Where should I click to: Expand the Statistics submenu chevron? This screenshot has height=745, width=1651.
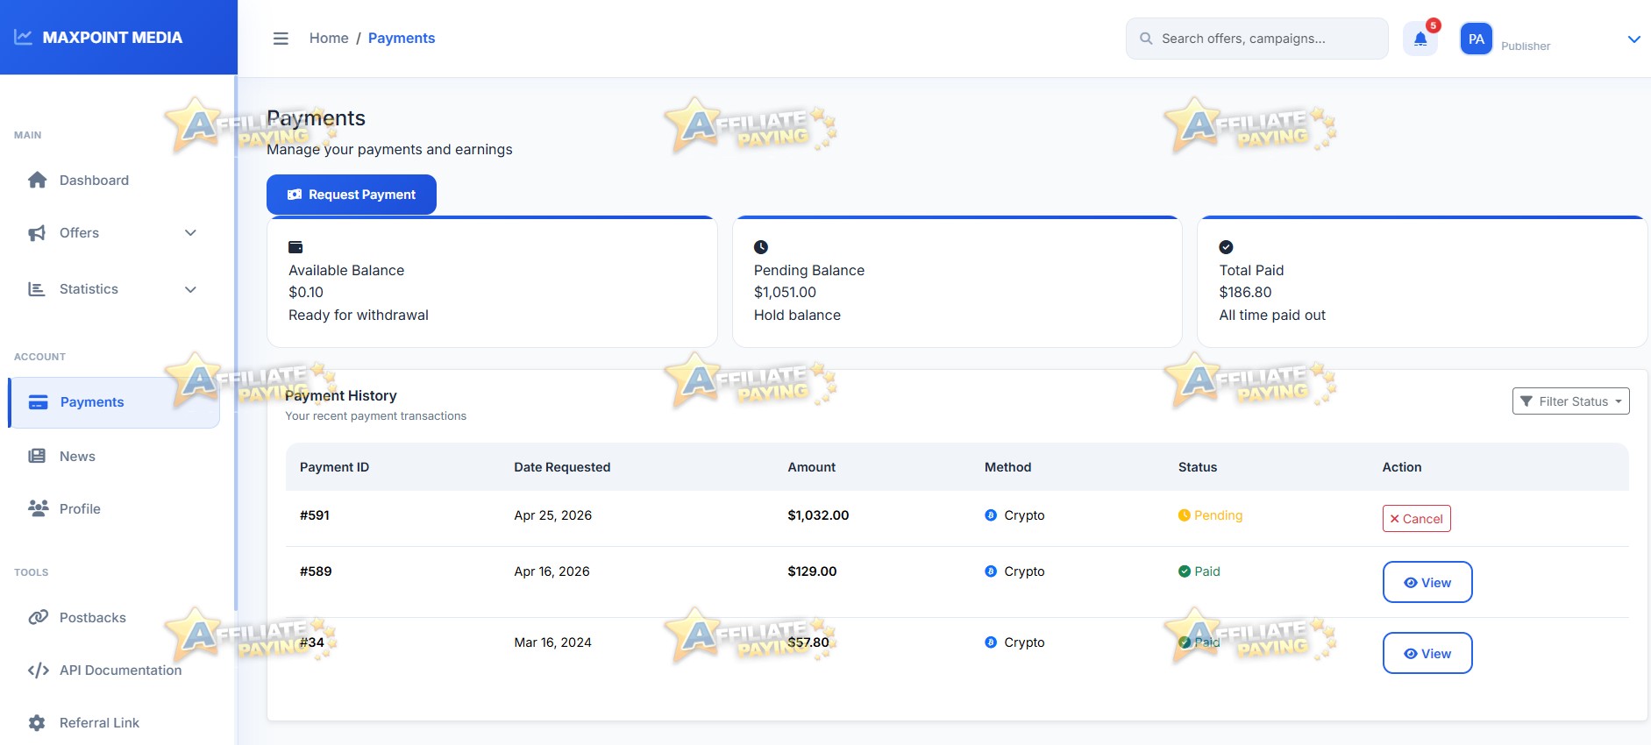tap(190, 289)
